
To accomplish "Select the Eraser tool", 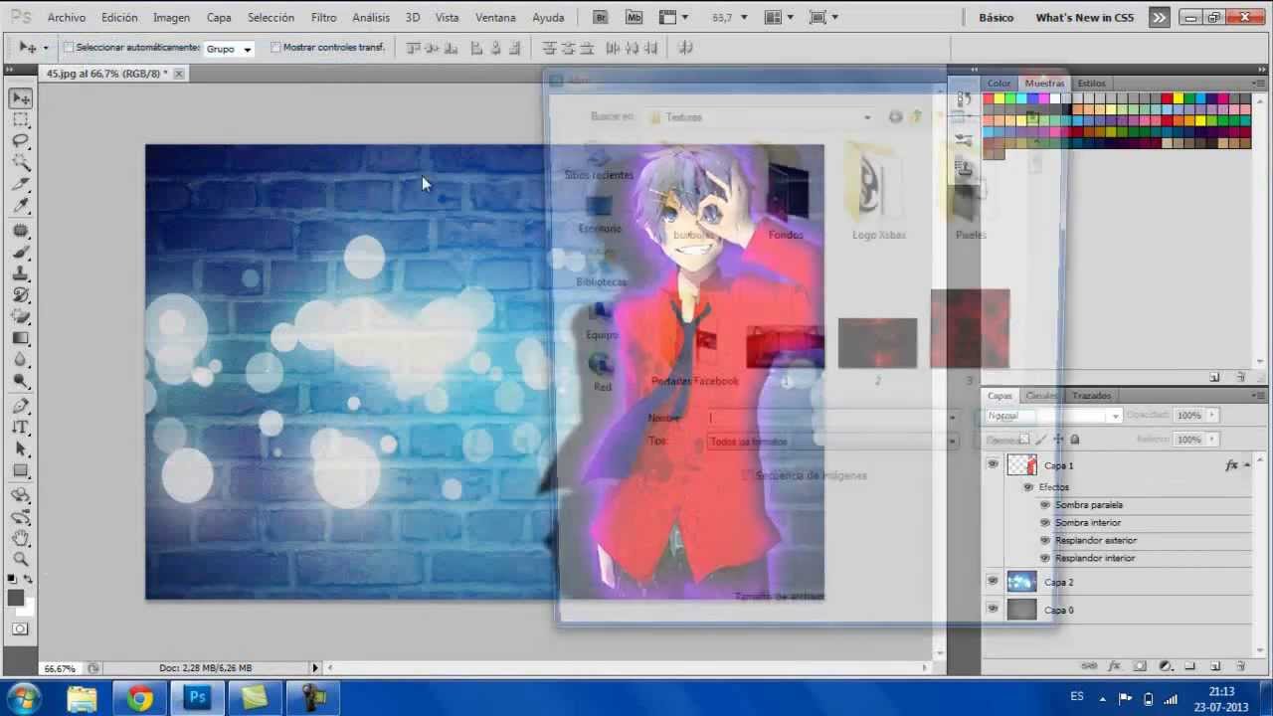I will click(x=21, y=317).
